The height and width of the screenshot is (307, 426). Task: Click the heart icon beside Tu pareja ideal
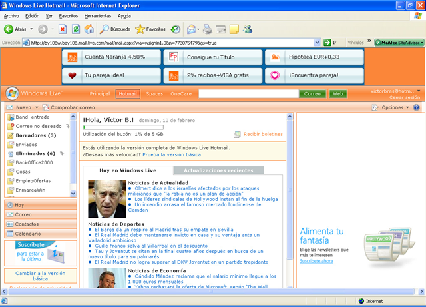tap(72, 75)
